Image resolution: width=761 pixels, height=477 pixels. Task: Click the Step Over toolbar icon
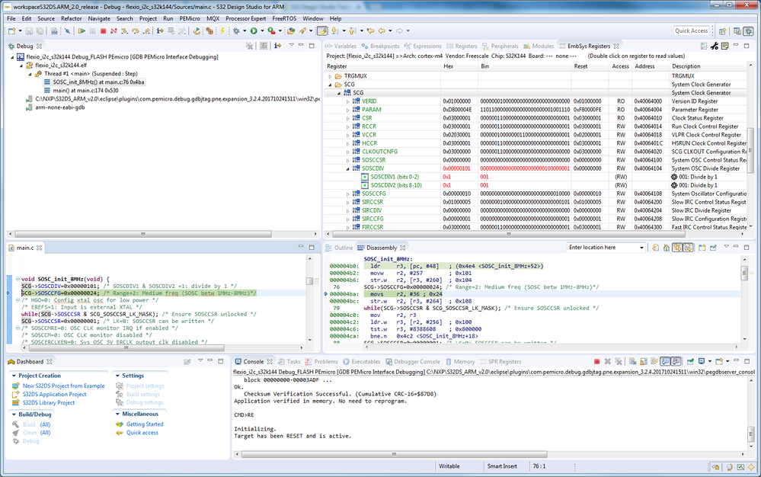(135, 31)
